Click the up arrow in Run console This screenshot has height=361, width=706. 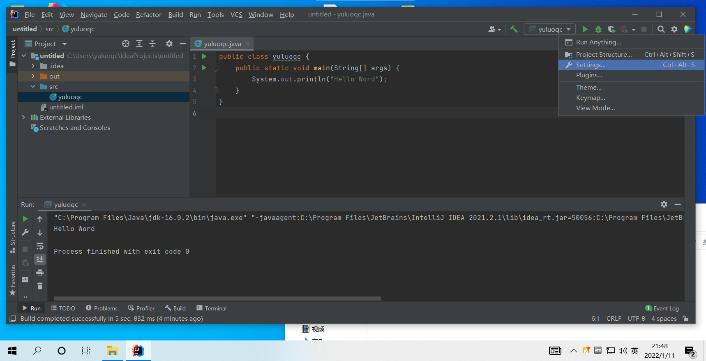tap(40, 219)
